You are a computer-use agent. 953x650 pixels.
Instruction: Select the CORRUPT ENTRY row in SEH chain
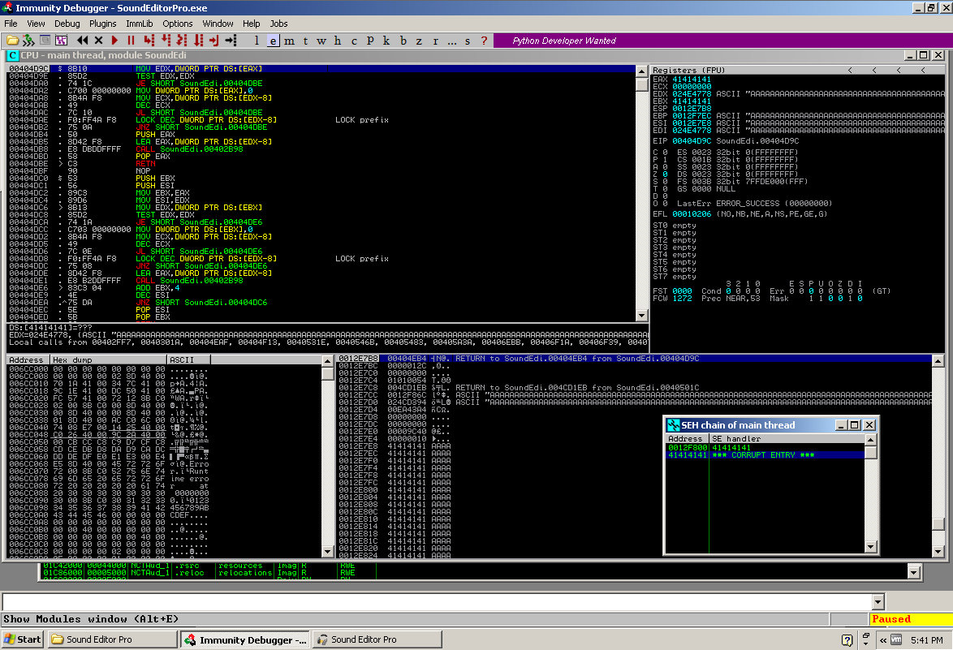tap(765, 455)
